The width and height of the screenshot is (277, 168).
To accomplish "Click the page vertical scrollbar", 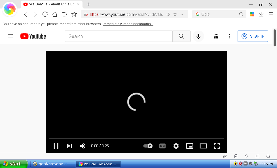I will pyautogui.click(x=275, y=38).
